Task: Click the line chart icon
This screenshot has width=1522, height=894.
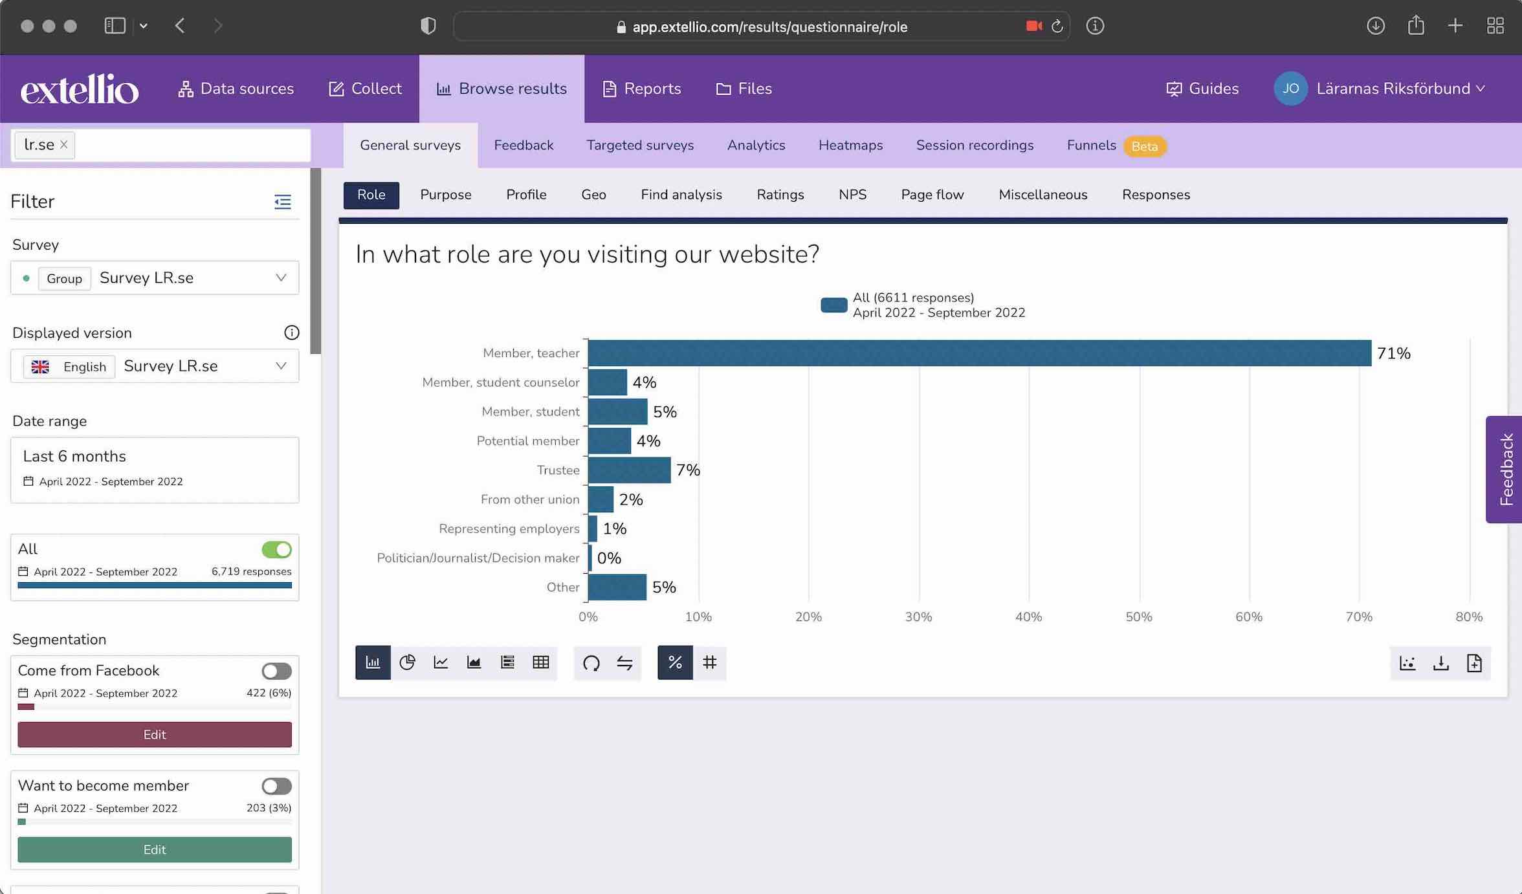Action: tap(439, 663)
